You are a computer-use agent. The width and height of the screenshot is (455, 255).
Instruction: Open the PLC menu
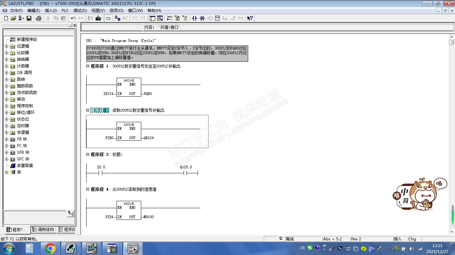click(x=65, y=11)
